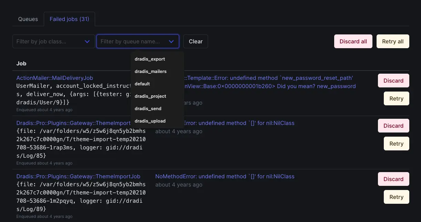Pick the dradis_send queue
The height and width of the screenshot is (222, 421).
148,108
